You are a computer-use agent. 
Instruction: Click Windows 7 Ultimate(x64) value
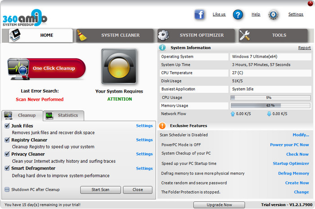click(255, 57)
